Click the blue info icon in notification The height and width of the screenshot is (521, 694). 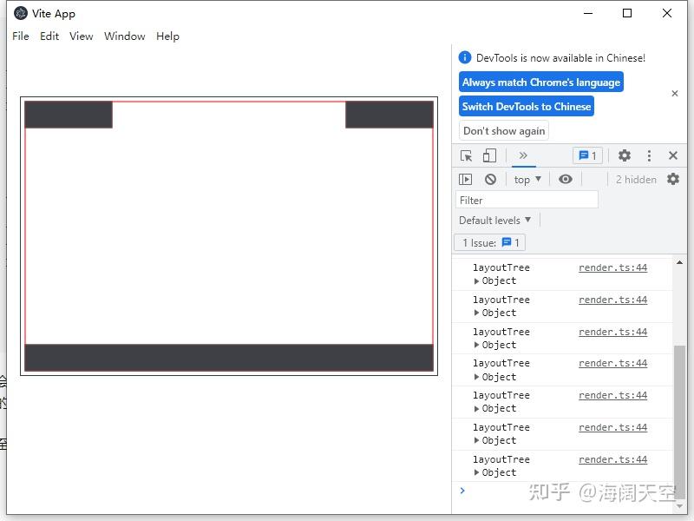tap(465, 57)
